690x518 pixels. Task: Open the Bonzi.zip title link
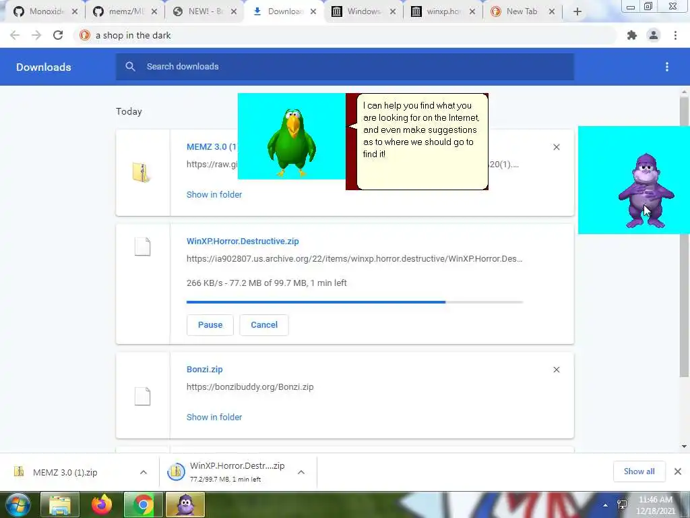(x=205, y=370)
